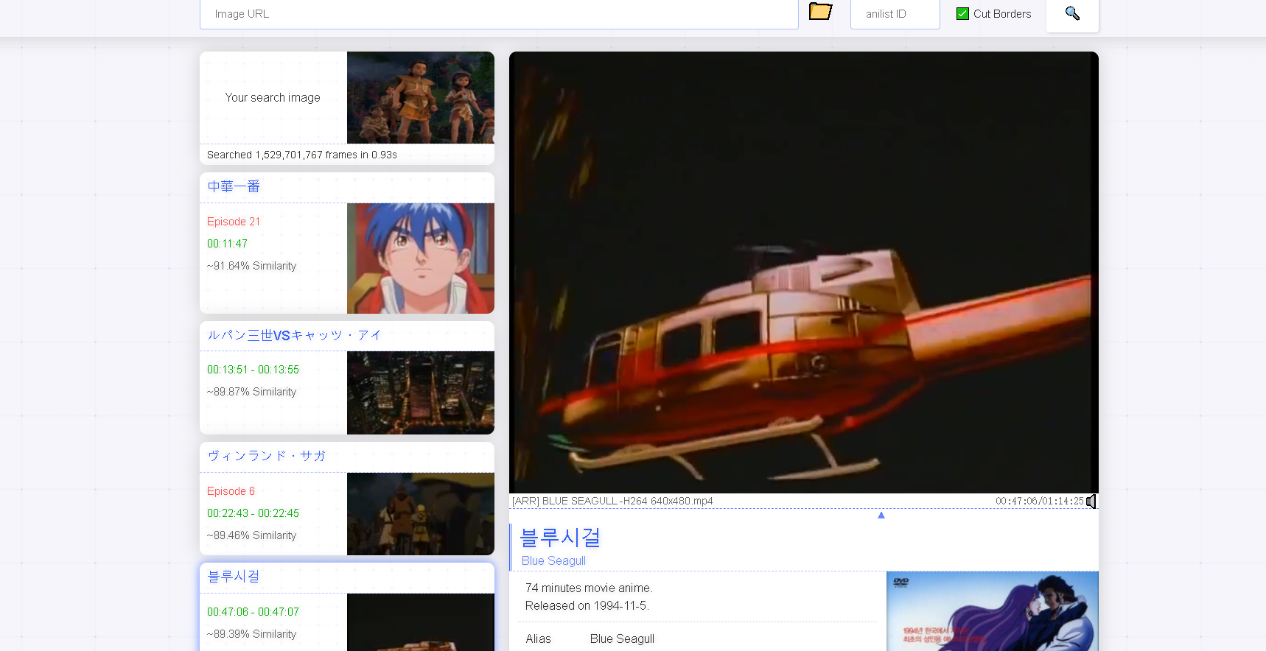The image size is (1266, 651).
Task: Click the Image URL input field
Action: click(498, 14)
